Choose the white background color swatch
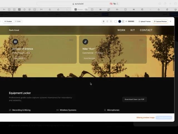Screen dimensions: 178x134 116,21
